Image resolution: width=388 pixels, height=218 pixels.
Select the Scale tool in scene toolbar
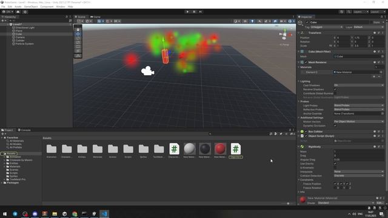click(x=78, y=42)
